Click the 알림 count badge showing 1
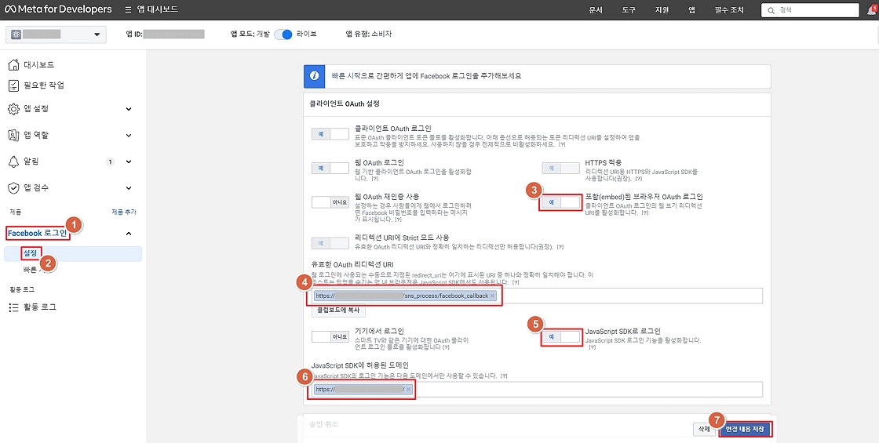 tap(110, 162)
